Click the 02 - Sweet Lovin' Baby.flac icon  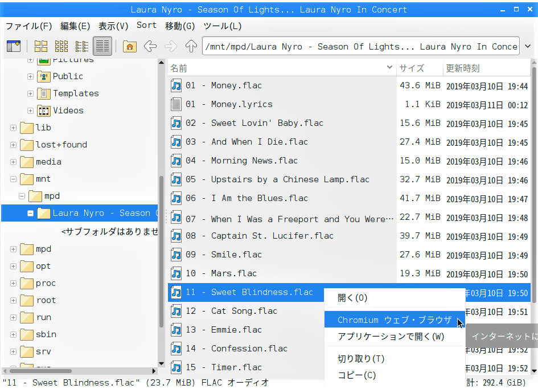[176, 123]
